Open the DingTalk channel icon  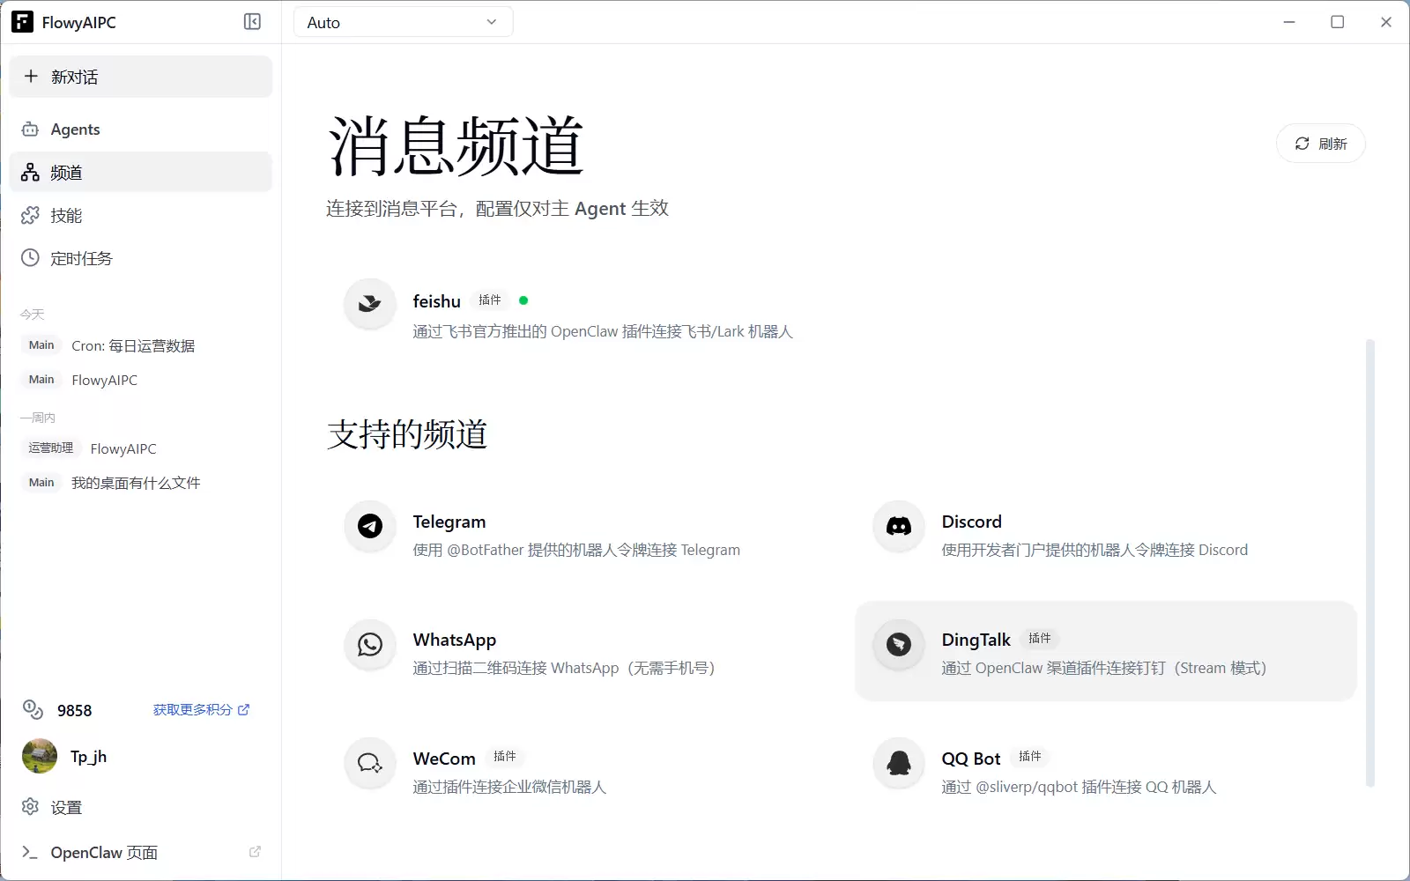pos(898,644)
